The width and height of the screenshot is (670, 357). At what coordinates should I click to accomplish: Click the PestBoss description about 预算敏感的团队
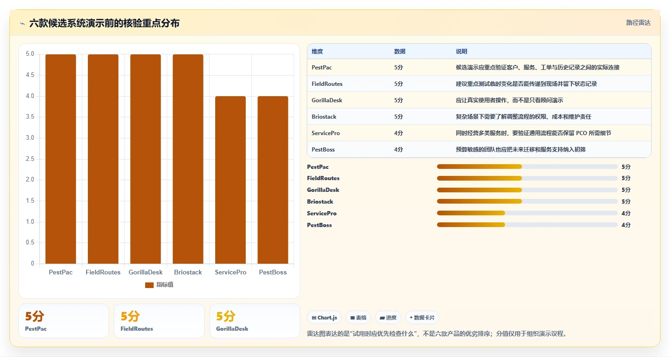click(521, 150)
